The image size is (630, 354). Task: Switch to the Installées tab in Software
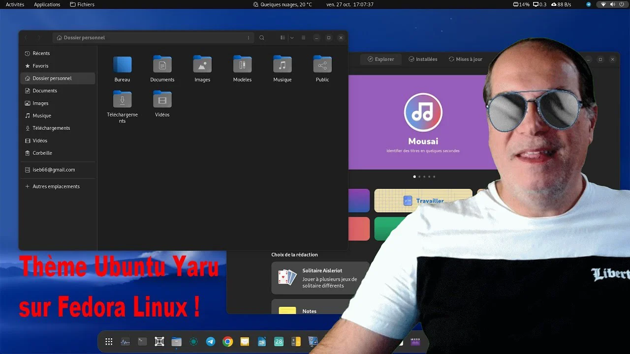click(423, 59)
